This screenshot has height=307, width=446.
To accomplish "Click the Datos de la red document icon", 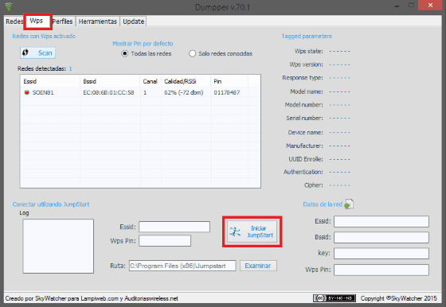I will pyautogui.click(x=349, y=204).
